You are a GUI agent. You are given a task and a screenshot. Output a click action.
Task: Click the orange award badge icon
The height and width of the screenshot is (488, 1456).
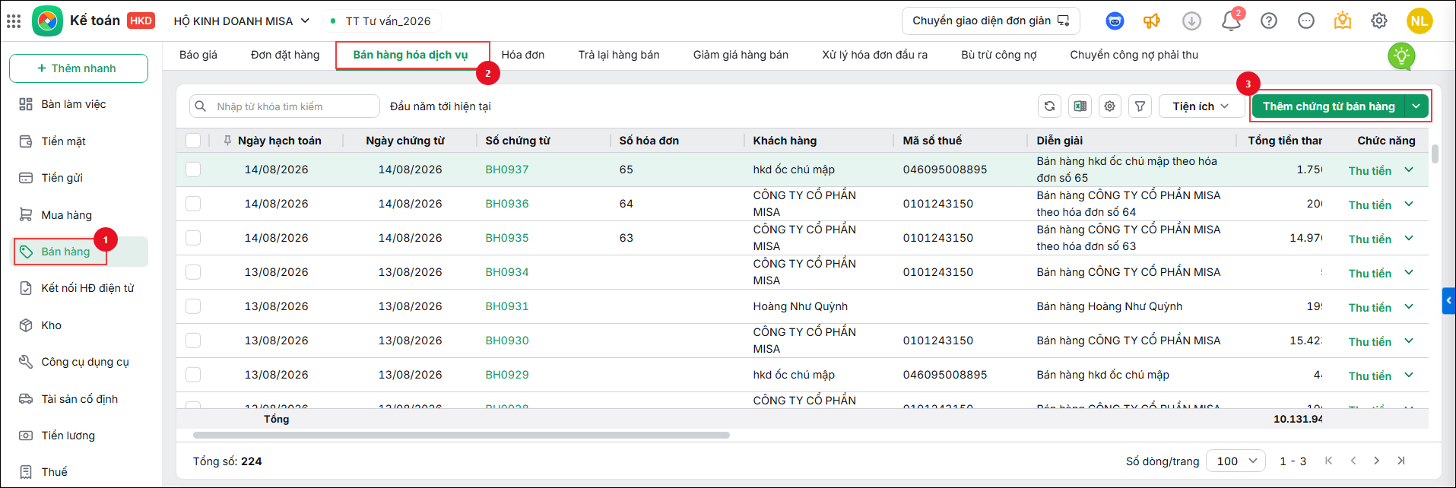(1343, 21)
